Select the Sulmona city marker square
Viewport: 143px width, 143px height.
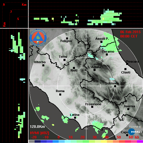pyautogui.click(x=115, y=86)
